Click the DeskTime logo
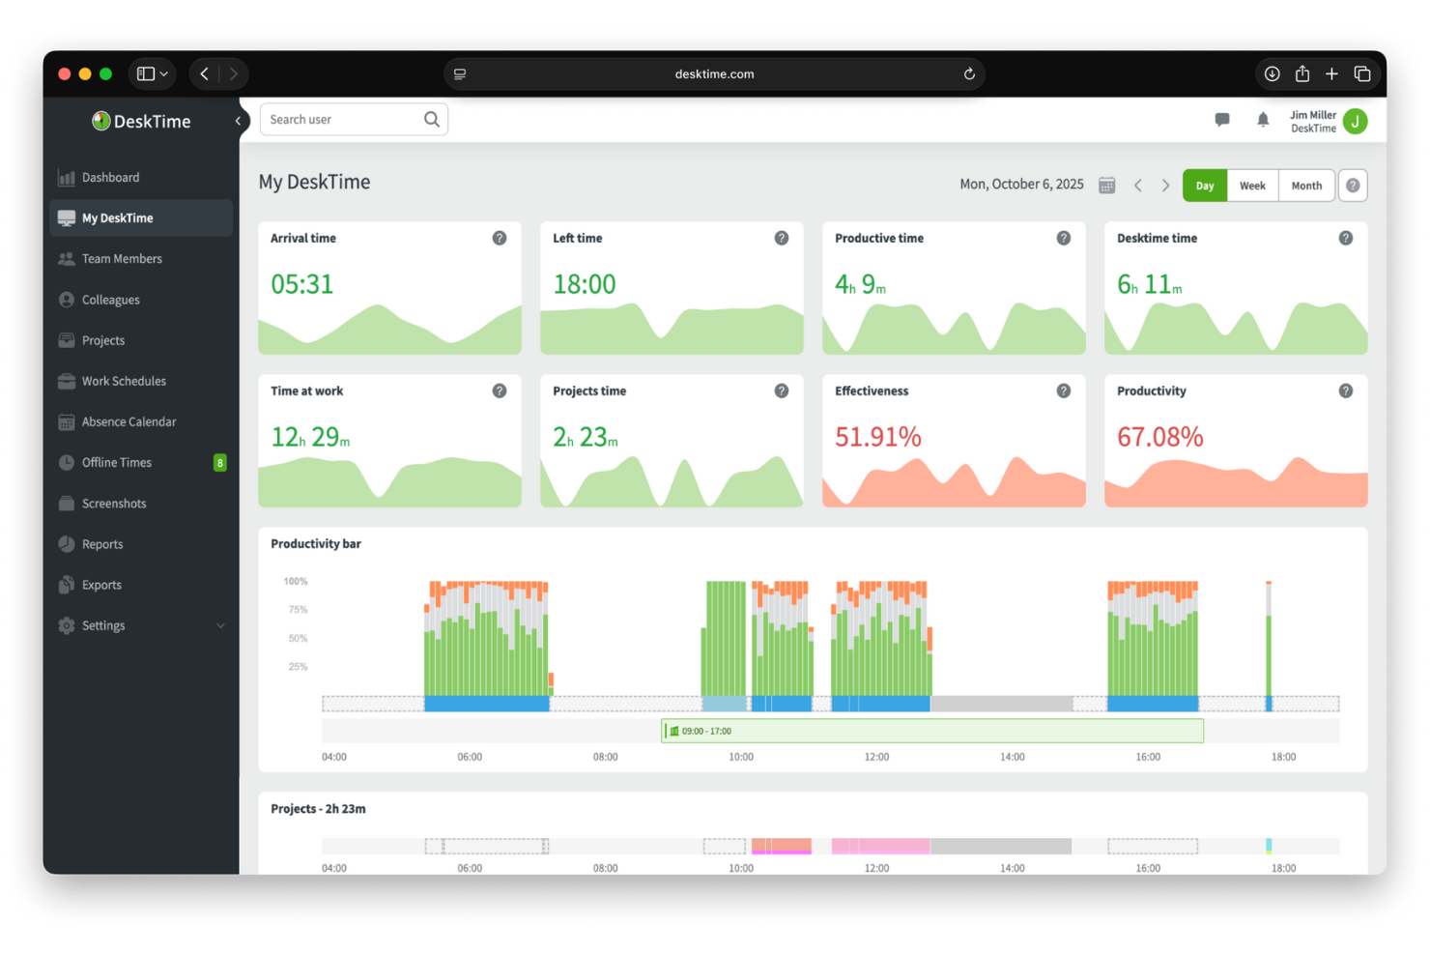Screen dimensions: 1430x954 point(141,121)
